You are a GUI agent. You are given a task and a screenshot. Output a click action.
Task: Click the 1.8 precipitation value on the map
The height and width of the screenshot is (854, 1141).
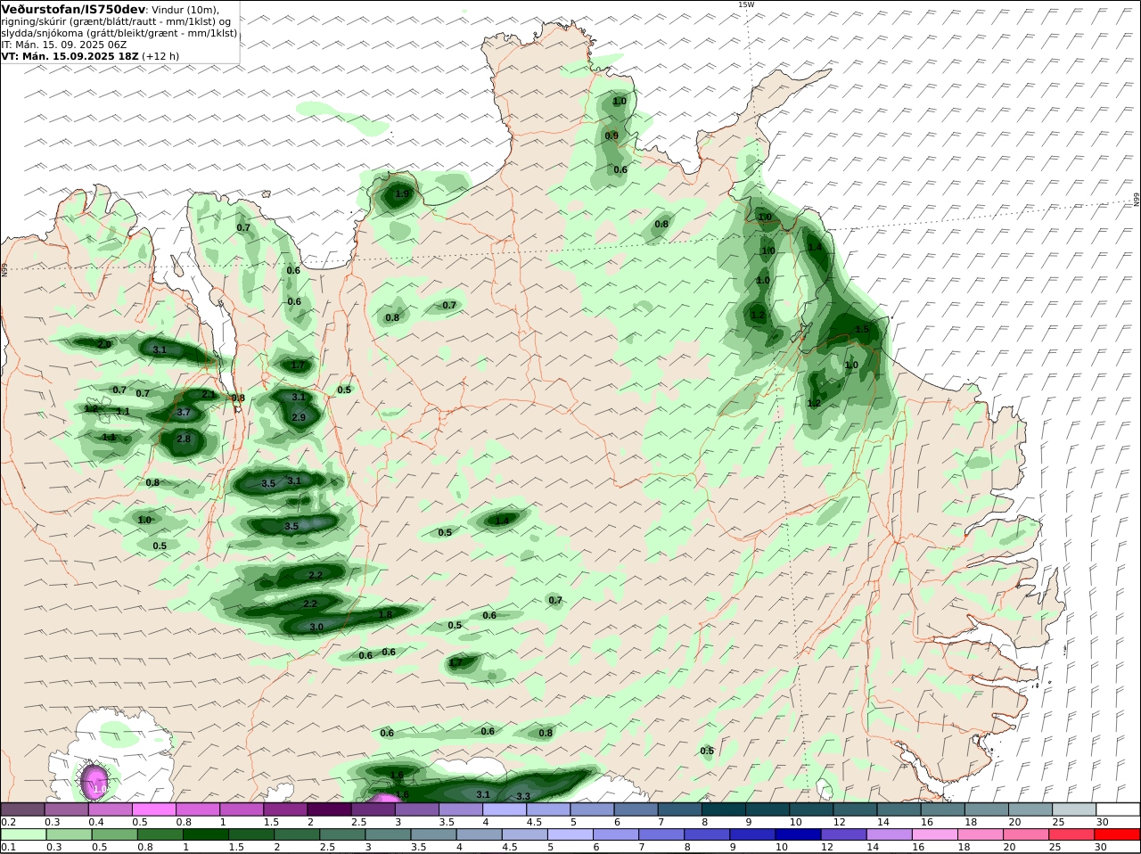[385, 614]
